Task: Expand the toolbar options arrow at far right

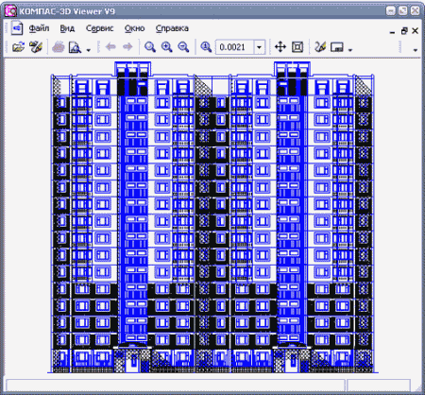Action: point(416,50)
